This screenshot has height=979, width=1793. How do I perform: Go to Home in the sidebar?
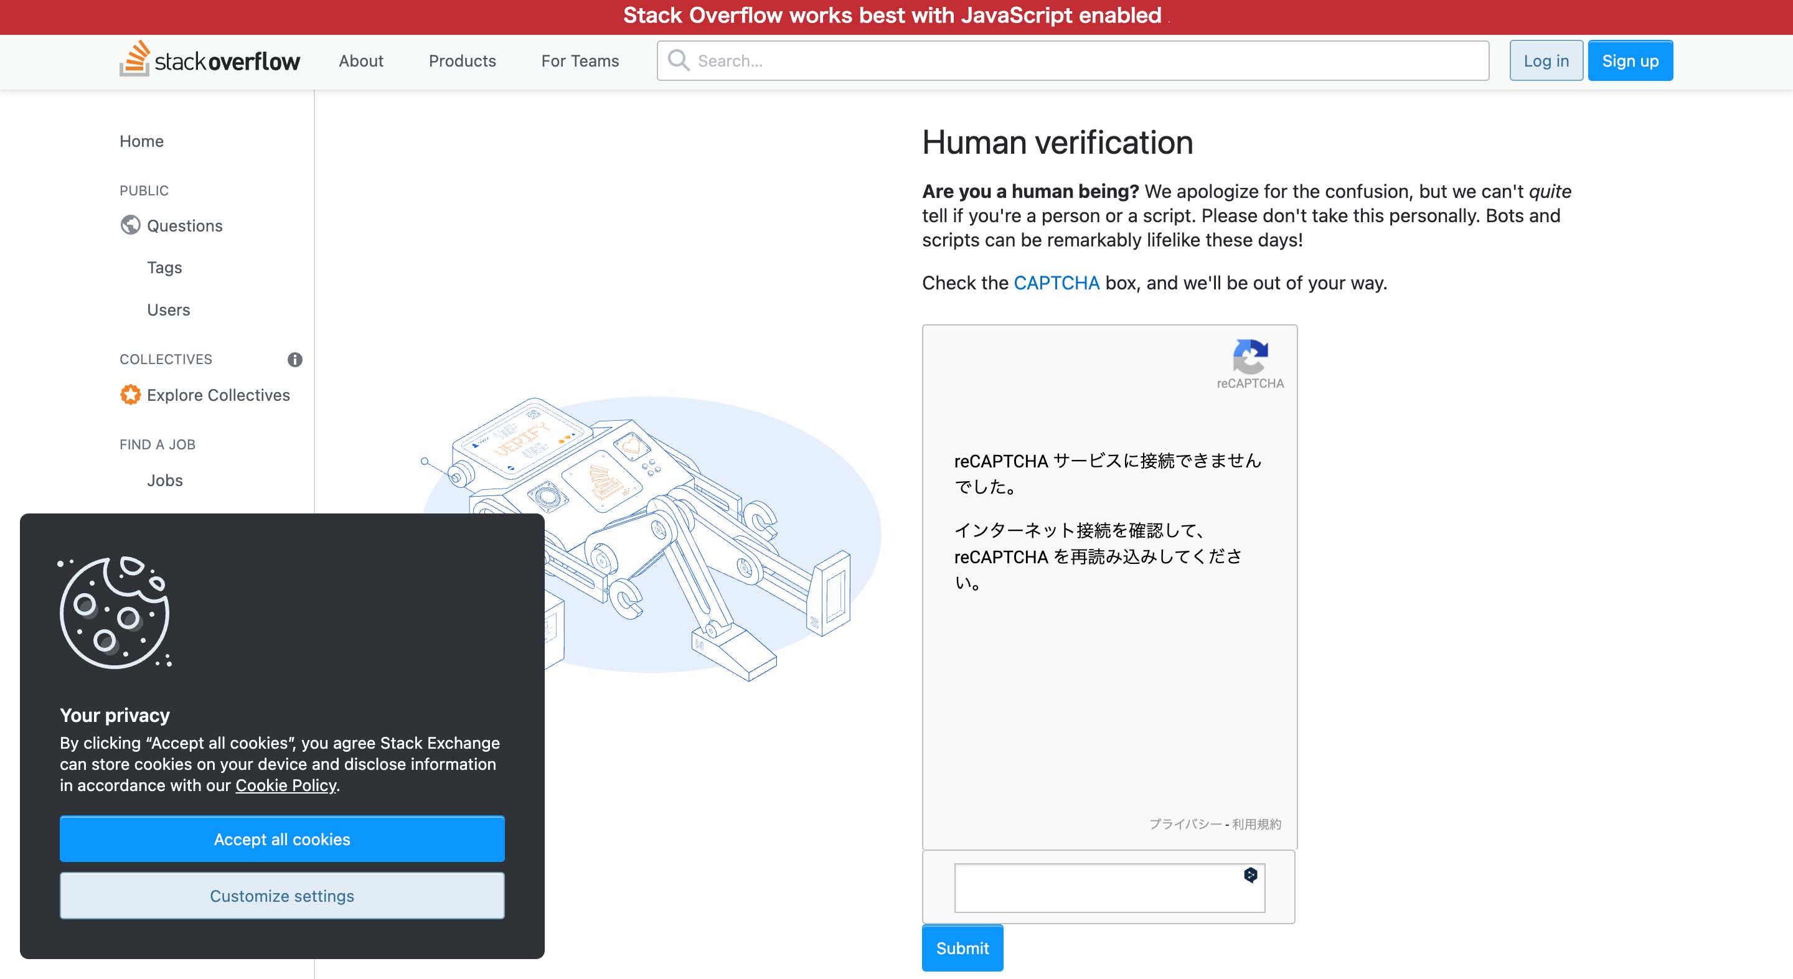[141, 141]
